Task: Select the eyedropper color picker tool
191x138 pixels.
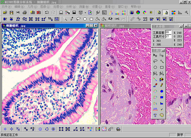Action: point(155,85)
